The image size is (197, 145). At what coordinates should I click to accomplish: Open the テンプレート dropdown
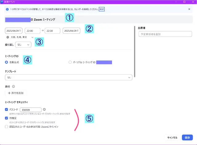(x=69, y=77)
